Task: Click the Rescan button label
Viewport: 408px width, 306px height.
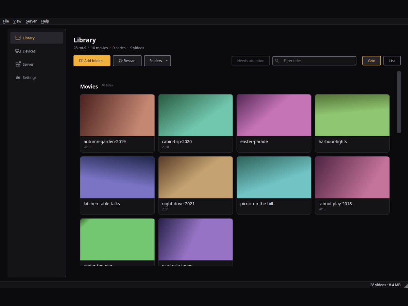Action: click(130, 61)
